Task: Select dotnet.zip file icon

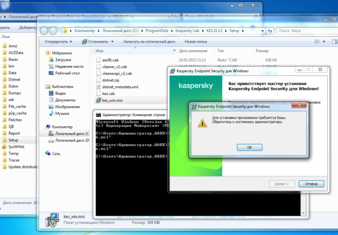Action: 99,80
